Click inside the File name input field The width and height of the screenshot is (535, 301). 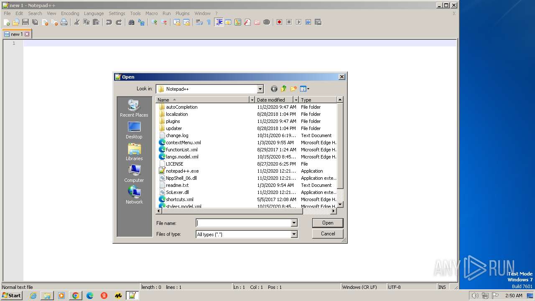pos(243,223)
